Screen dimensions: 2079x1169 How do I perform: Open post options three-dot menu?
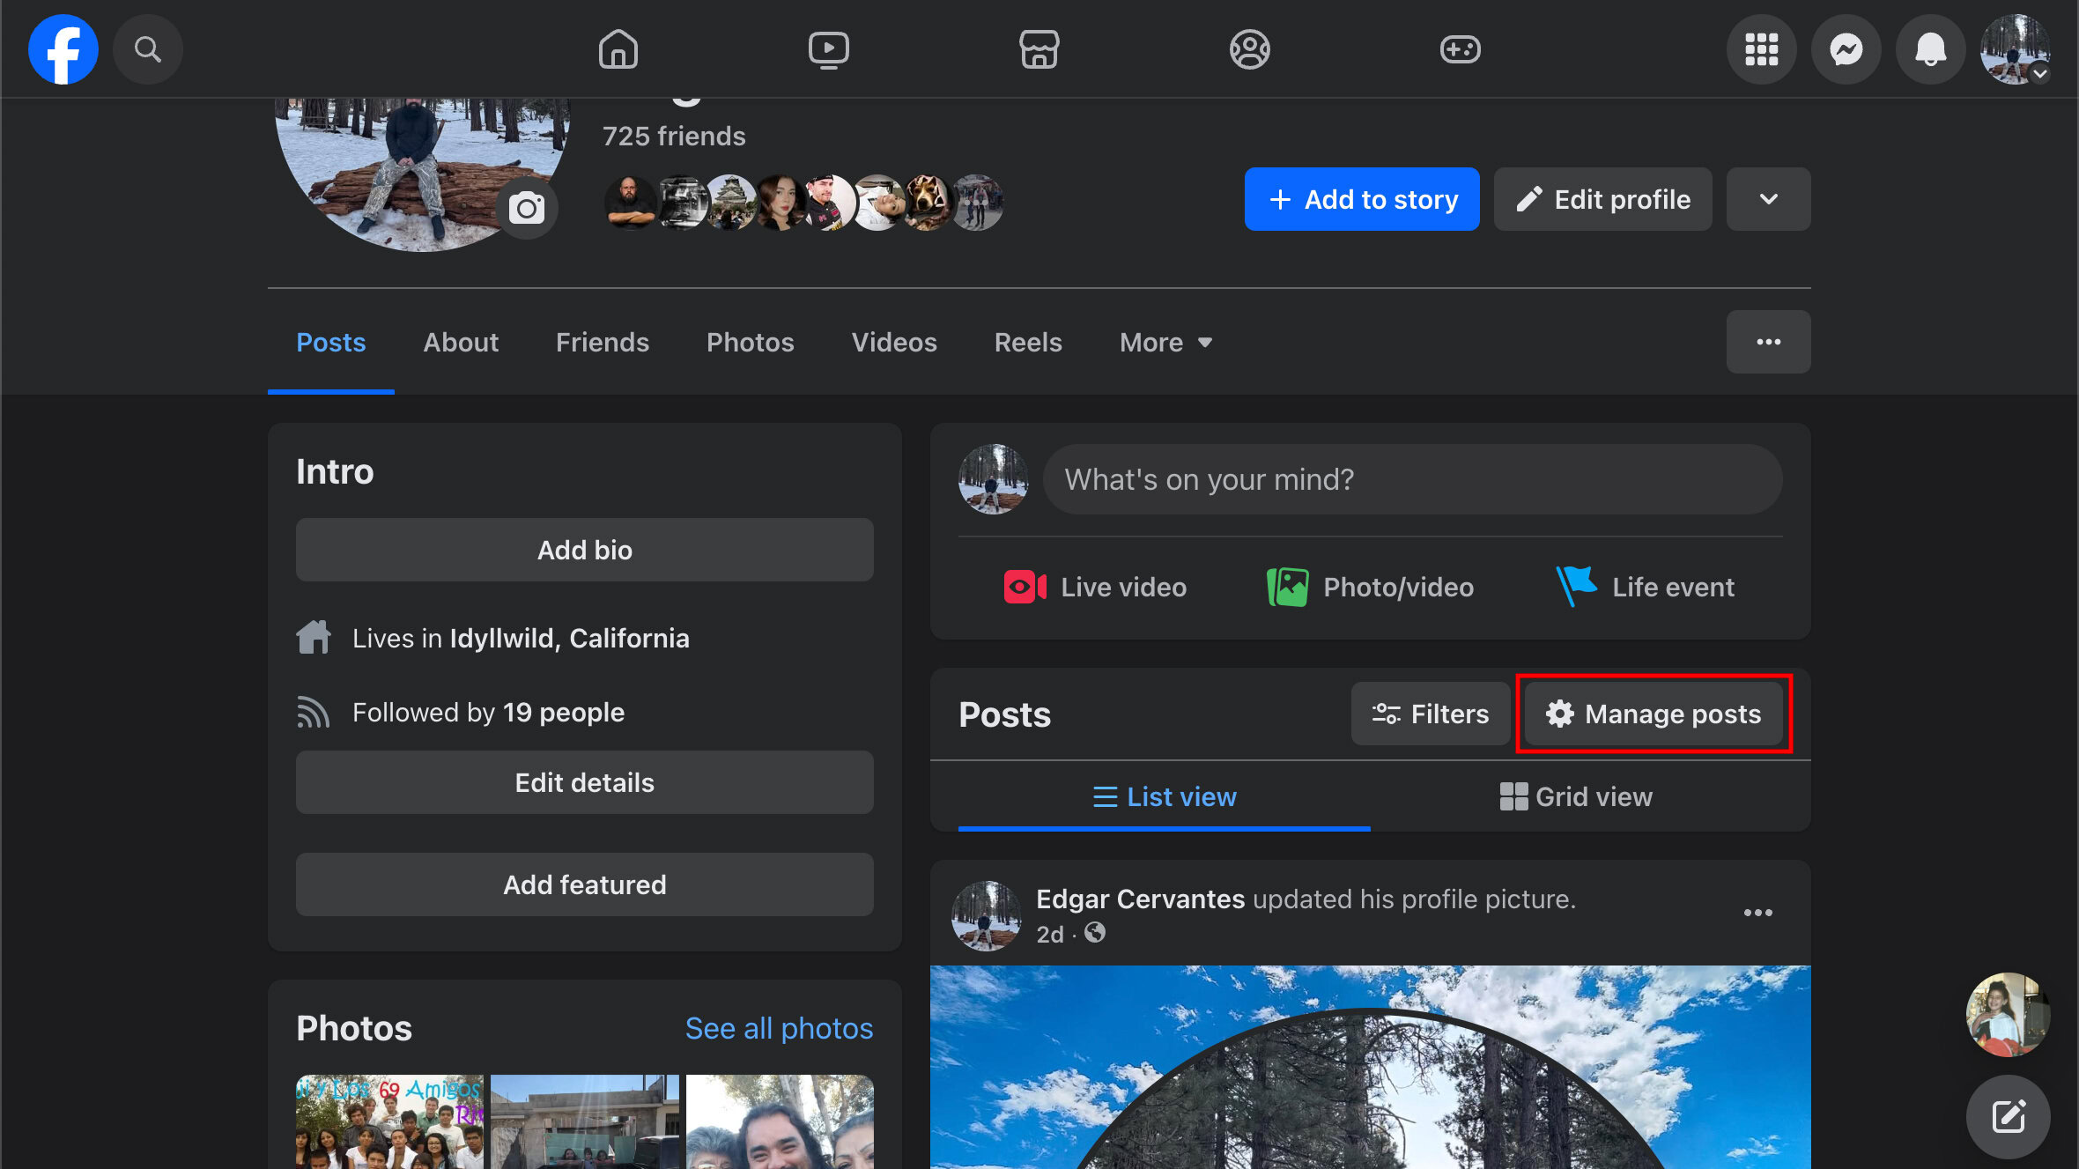pyautogui.click(x=1757, y=913)
